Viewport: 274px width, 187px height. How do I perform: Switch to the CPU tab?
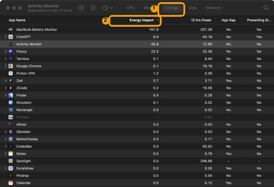click(131, 8)
